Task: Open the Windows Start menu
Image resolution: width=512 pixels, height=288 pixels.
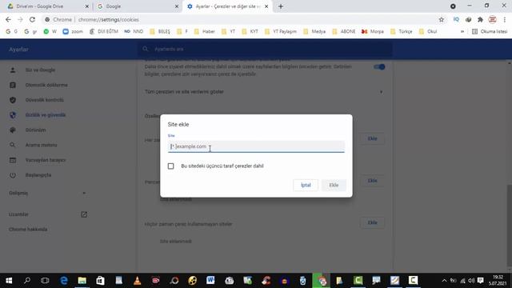Action: click(x=9, y=281)
